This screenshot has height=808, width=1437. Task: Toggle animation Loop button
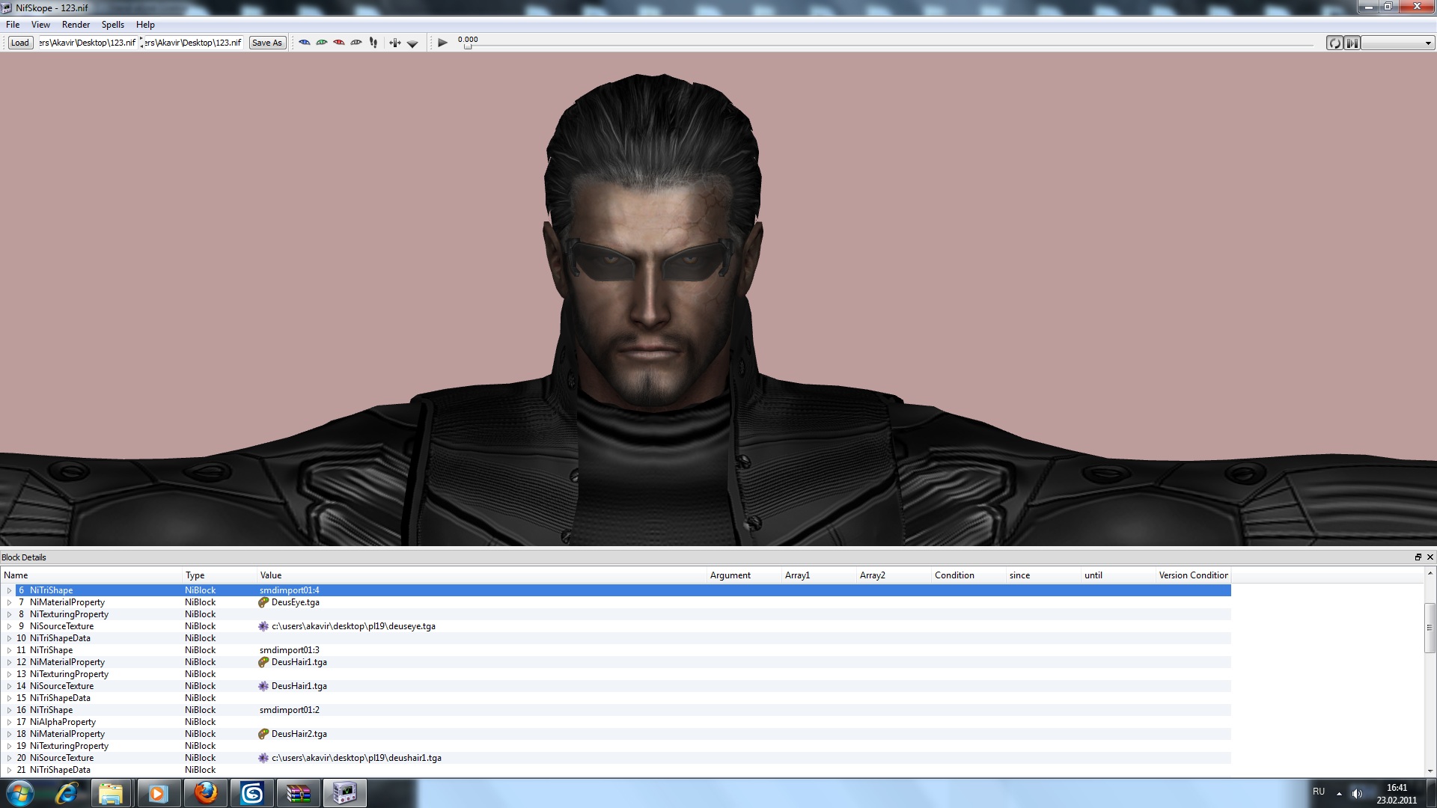coord(1334,43)
